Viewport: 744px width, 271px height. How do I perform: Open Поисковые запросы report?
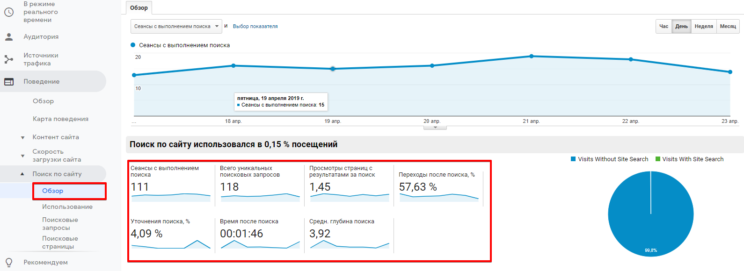(60, 224)
